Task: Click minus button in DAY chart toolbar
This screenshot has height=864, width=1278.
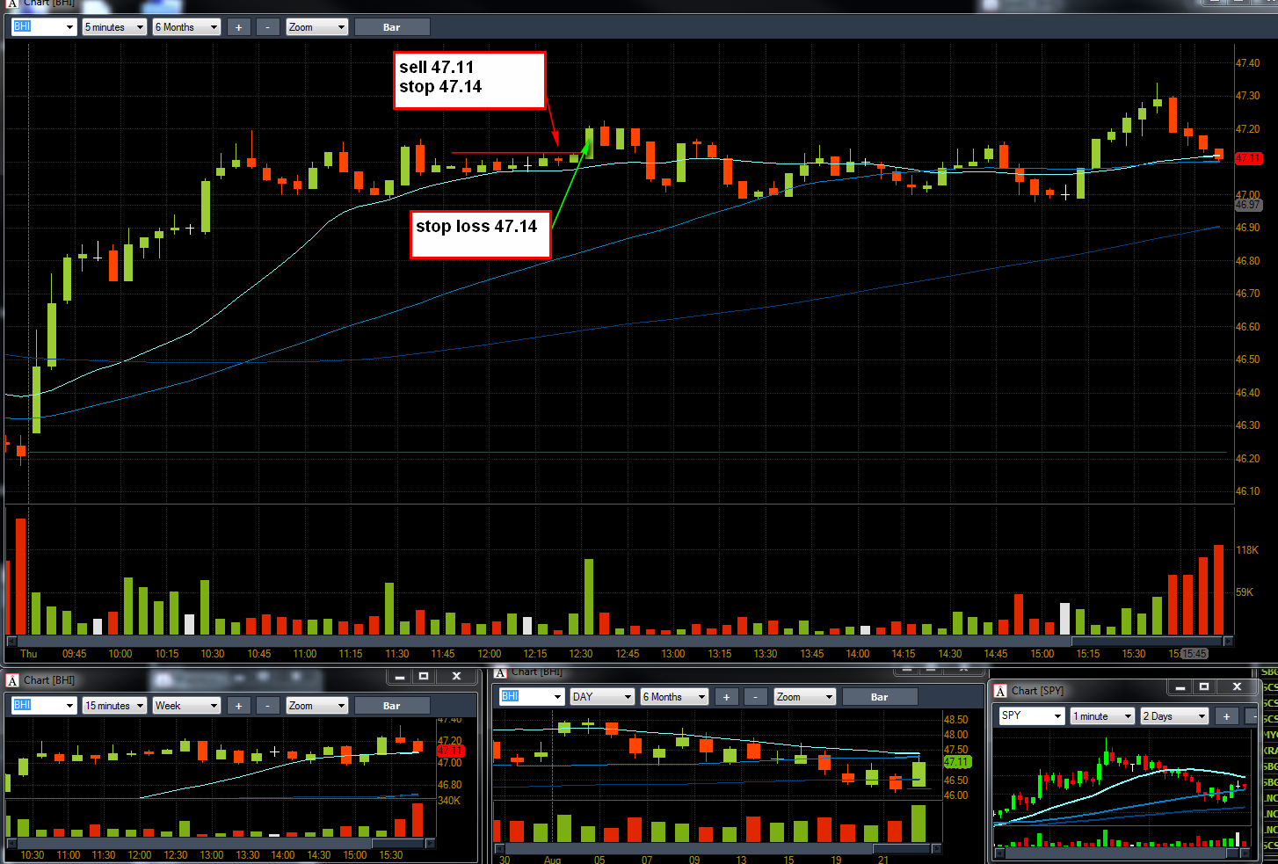Action: point(755,697)
